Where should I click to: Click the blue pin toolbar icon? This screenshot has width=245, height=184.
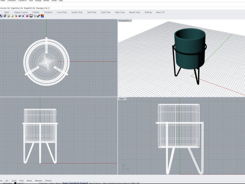click(23, 16)
